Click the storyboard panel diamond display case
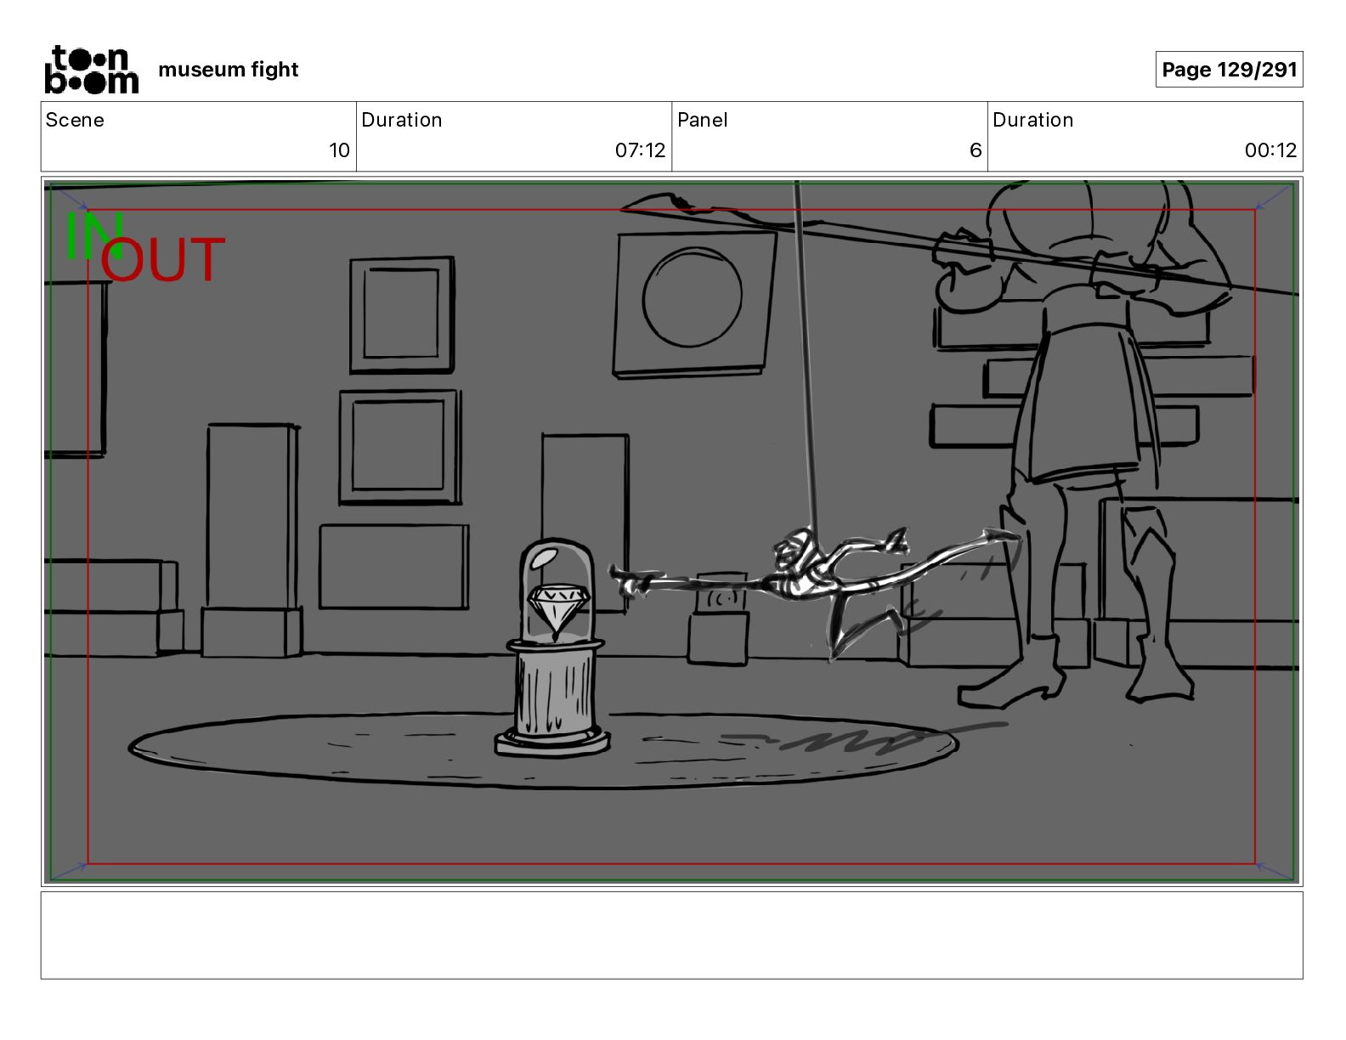 [554, 647]
